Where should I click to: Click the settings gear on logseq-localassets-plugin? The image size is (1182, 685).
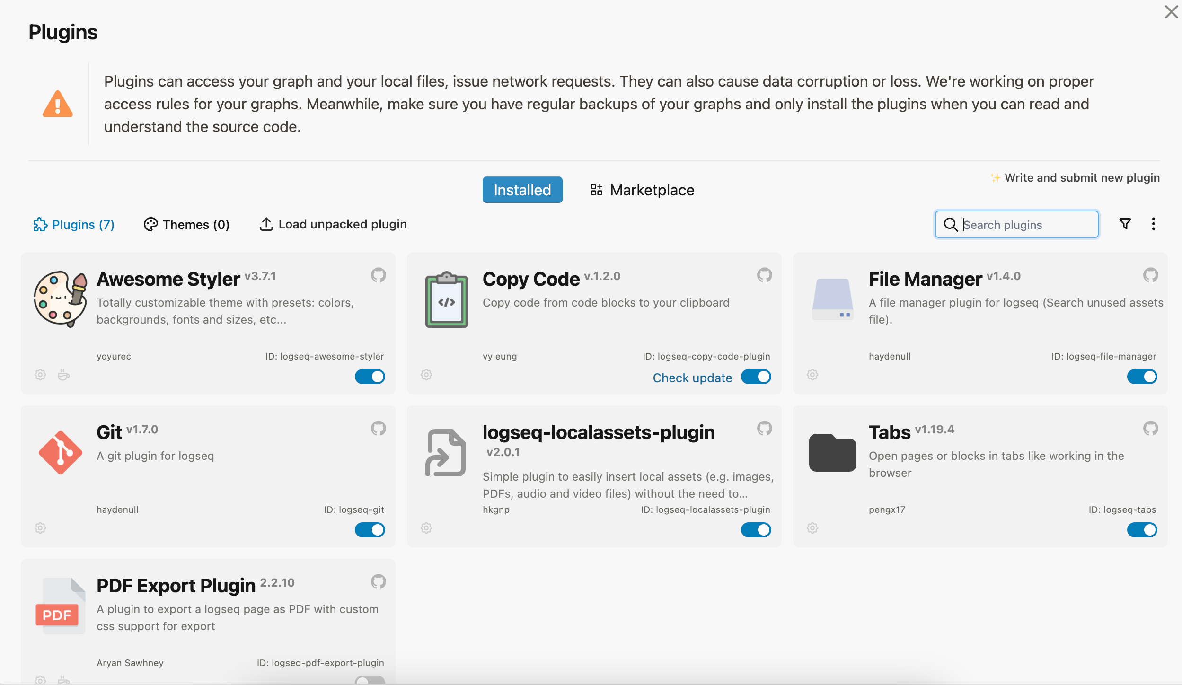point(426,528)
